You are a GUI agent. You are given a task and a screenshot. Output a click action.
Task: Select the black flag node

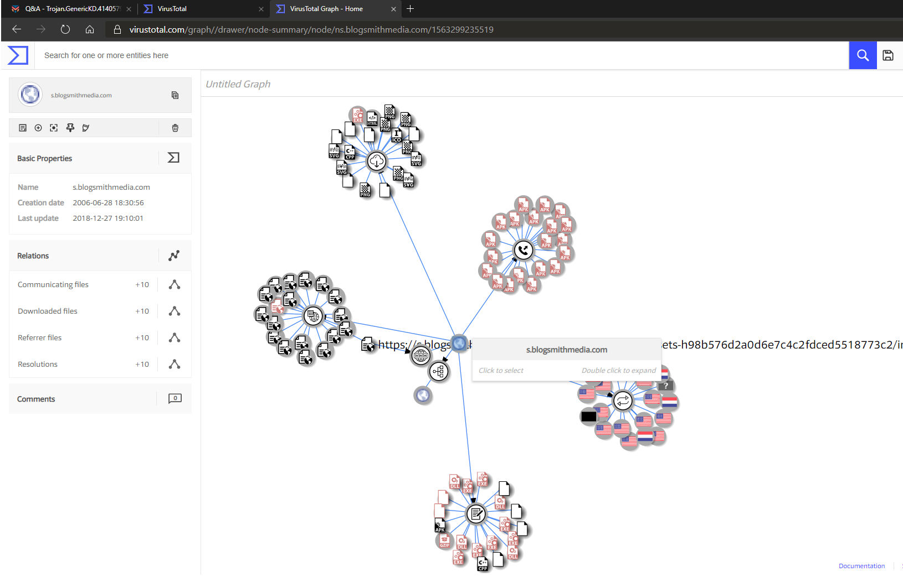(589, 417)
